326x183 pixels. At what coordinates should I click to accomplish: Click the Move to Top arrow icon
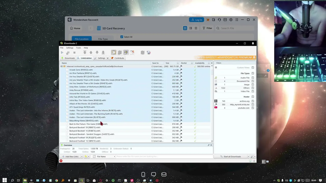point(85,52)
